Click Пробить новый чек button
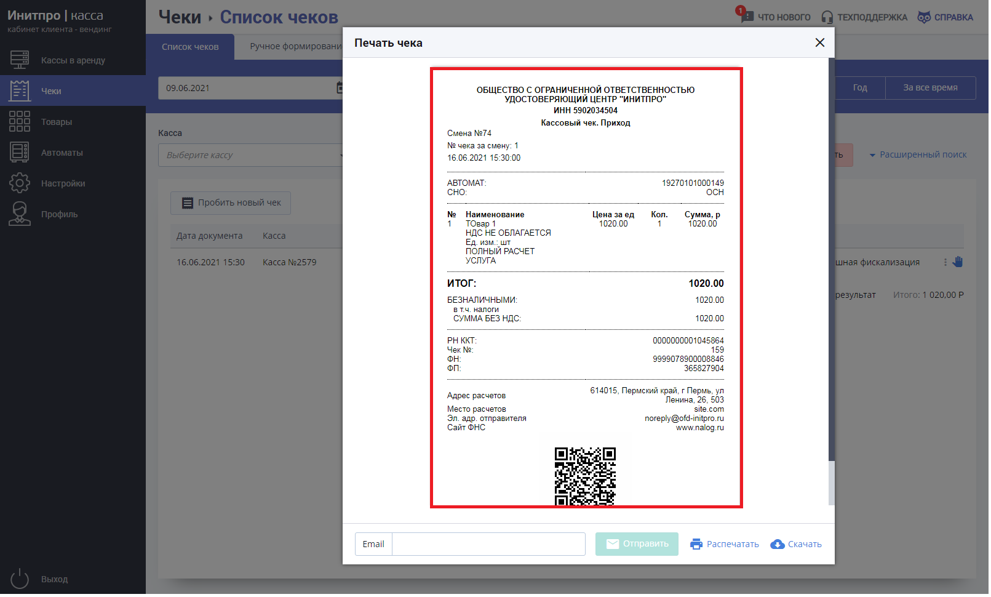Image resolution: width=991 pixels, height=597 pixels. (231, 202)
